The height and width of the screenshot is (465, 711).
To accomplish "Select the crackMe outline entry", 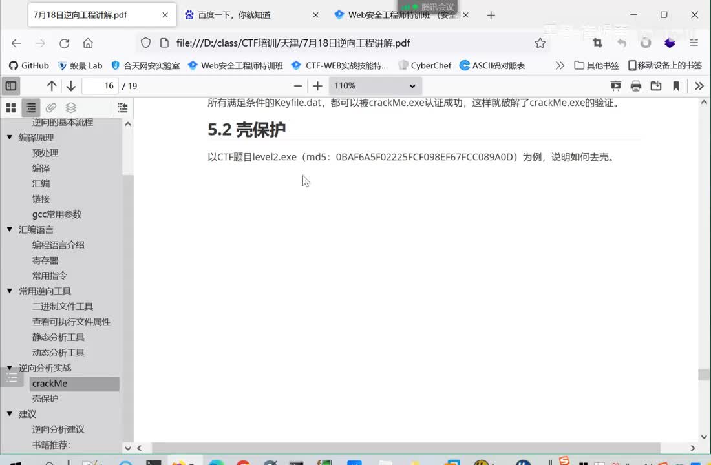I will coord(74,384).
